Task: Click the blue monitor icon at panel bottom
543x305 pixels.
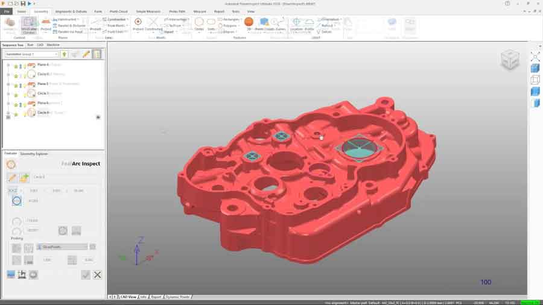Action: (x=11, y=275)
